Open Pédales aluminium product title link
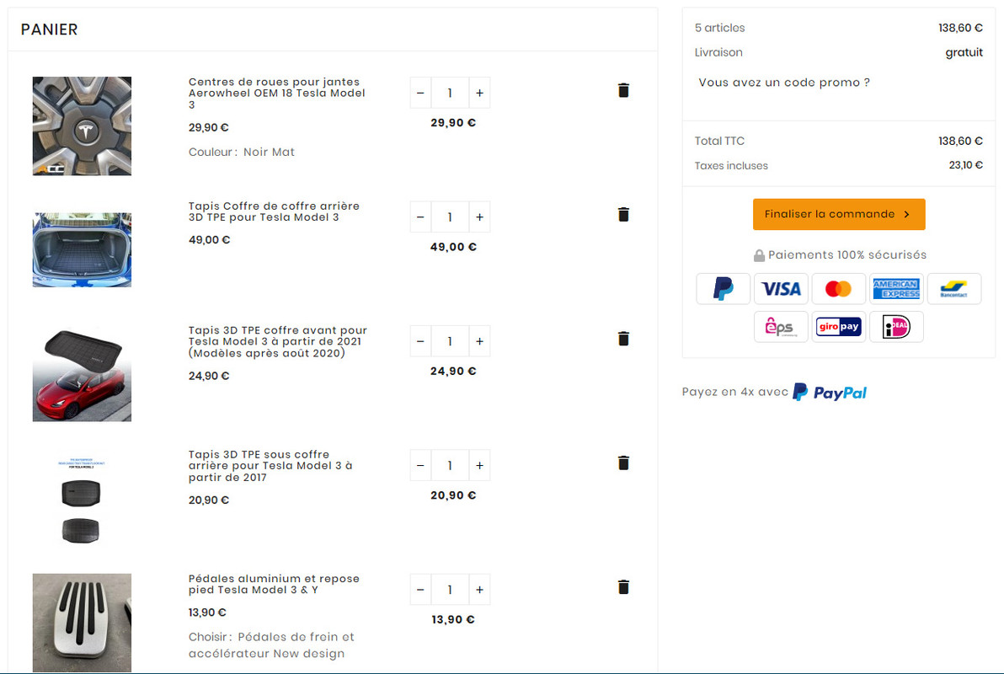 click(x=274, y=585)
